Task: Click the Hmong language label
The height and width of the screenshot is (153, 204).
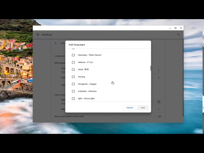Action: click(82, 77)
